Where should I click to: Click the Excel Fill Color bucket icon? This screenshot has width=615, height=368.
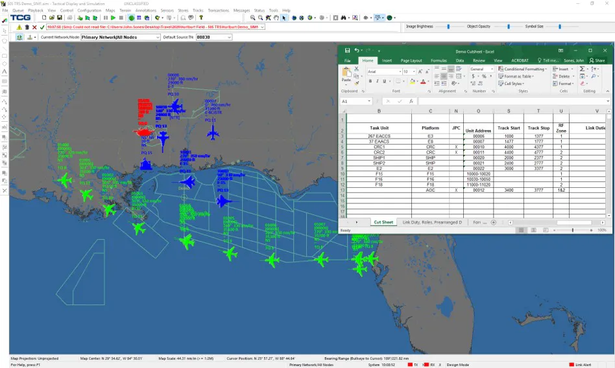pyautogui.click(x=411, y=82)
